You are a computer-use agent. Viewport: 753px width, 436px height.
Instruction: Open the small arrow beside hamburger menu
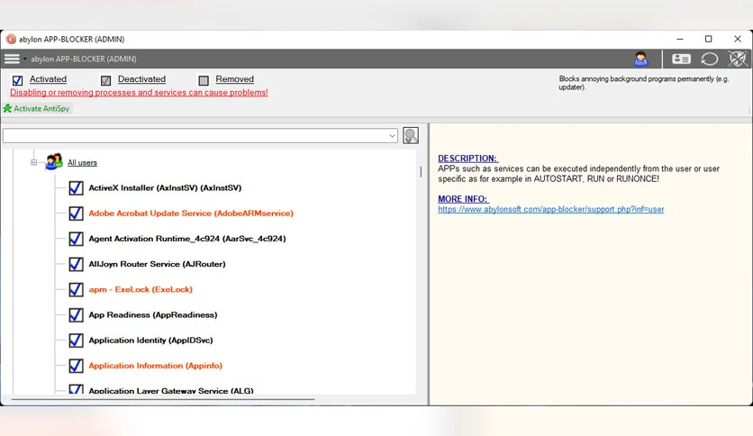coord(25,59)
